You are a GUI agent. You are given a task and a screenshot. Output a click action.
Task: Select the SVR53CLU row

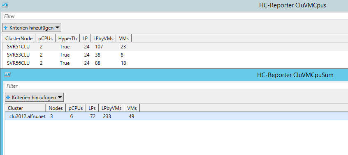point(175,55)
